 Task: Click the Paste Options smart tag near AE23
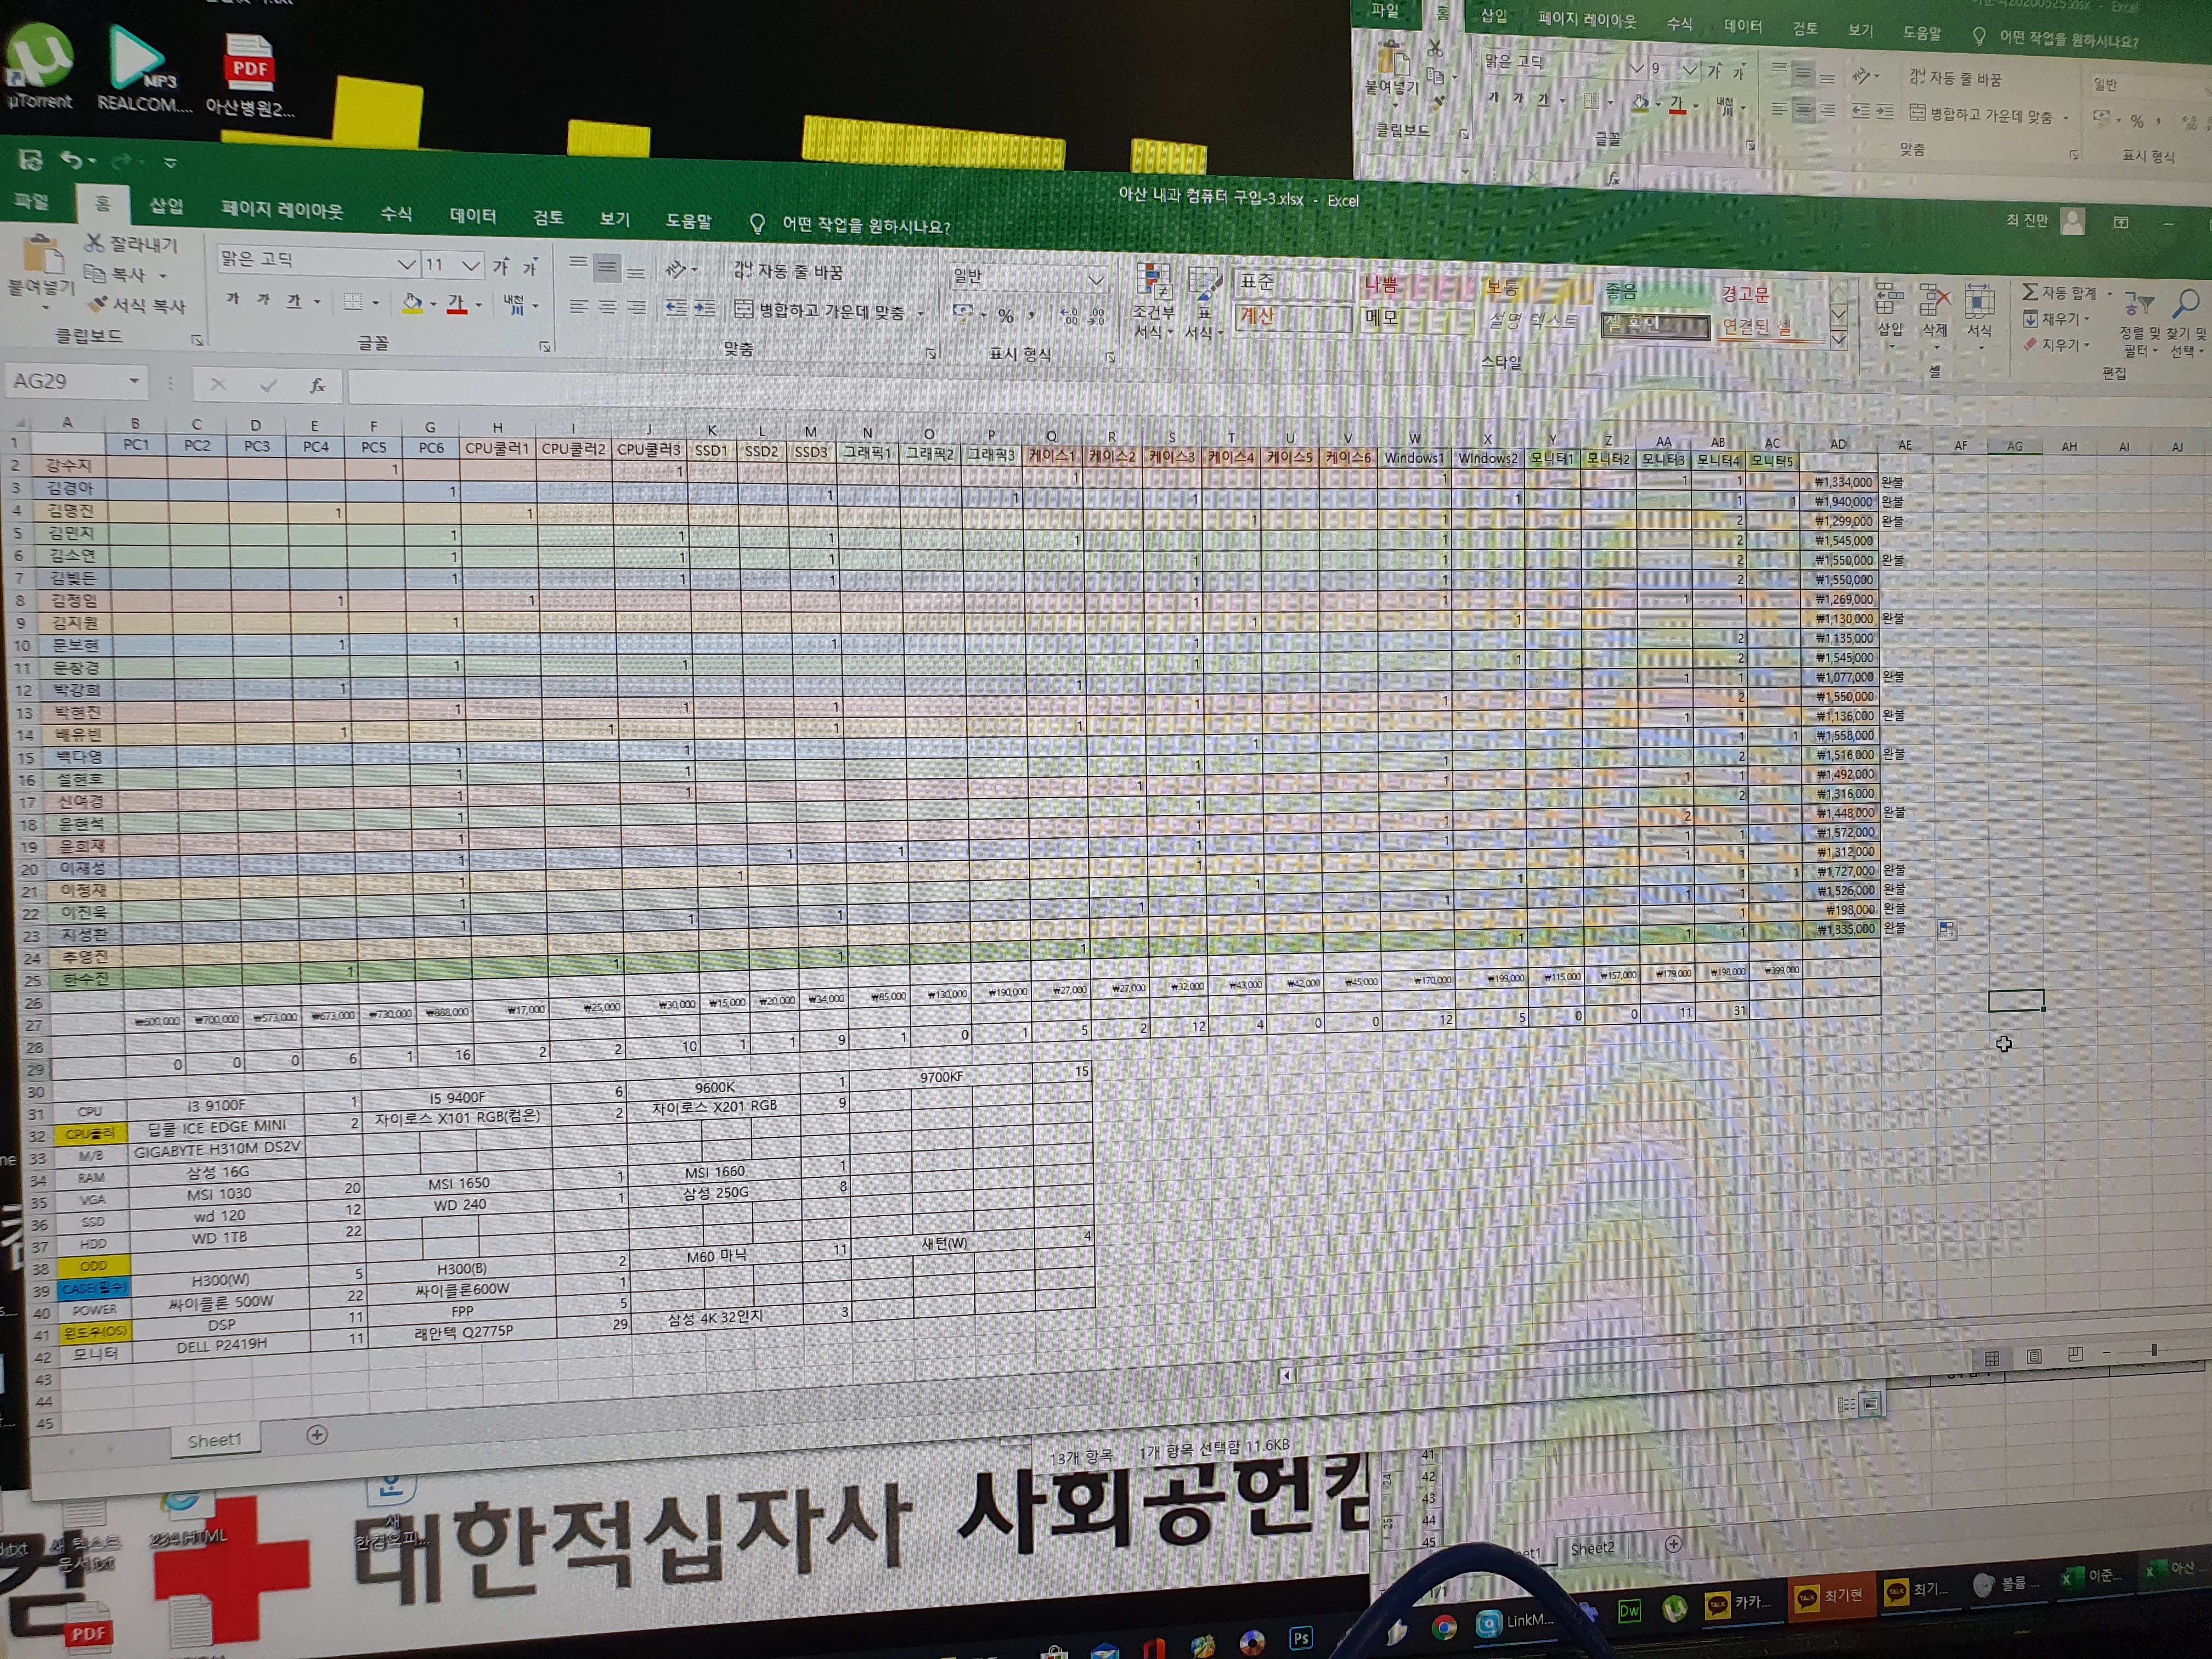coord(1946,929)
